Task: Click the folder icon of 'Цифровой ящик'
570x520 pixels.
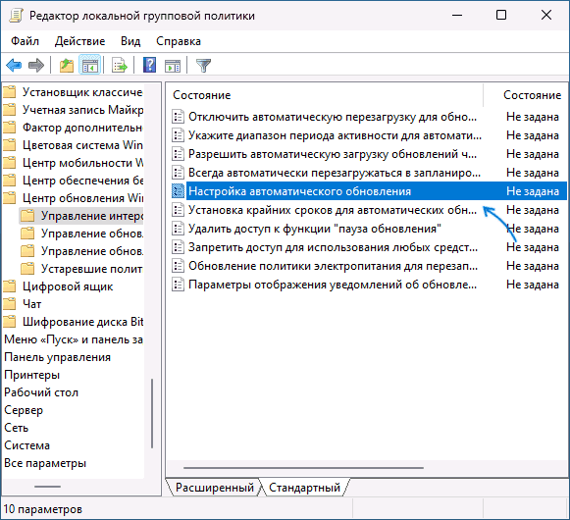Action: (x=10, y=286)
